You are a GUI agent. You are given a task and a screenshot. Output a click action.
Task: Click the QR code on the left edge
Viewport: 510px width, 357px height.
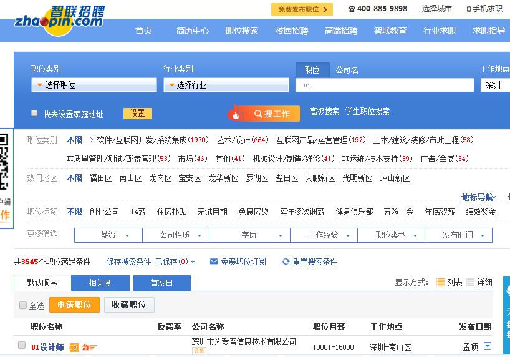click(x=4, y=162)
